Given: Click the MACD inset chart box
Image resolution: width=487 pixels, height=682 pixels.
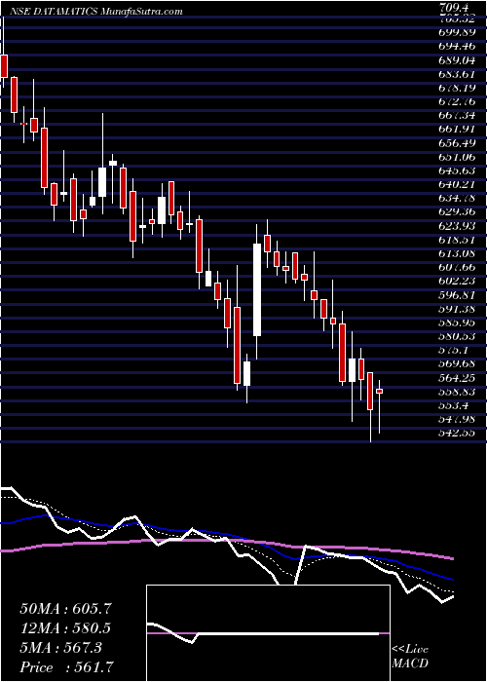Looking at the screenshot, I should tap(268, 633).
